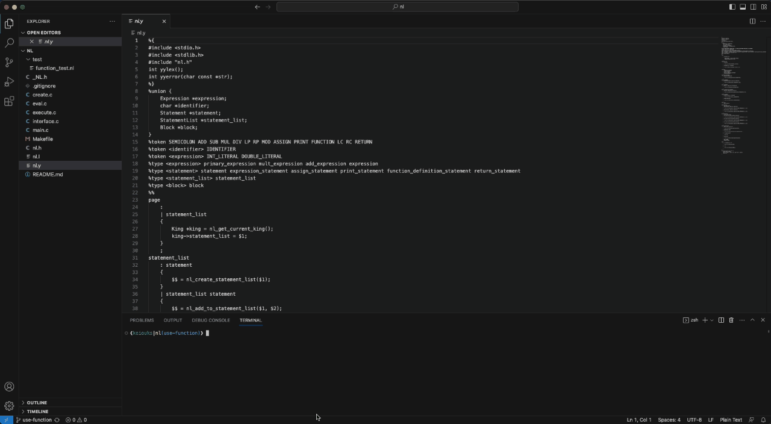771x424 pixels.
Task: Toggle panel visibility layout icon in title bar
Action: pyautogui.click(x=742, y=7)
